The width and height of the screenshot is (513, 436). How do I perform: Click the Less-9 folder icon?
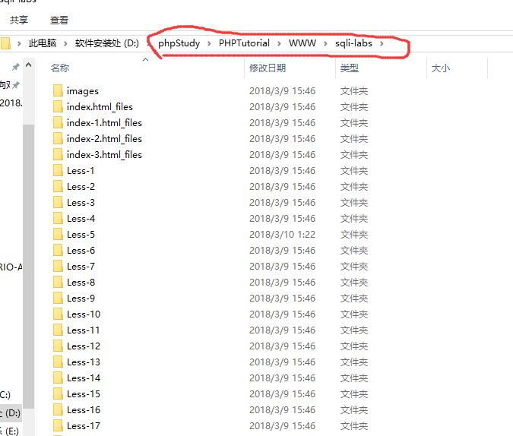[x=58, y=298]
